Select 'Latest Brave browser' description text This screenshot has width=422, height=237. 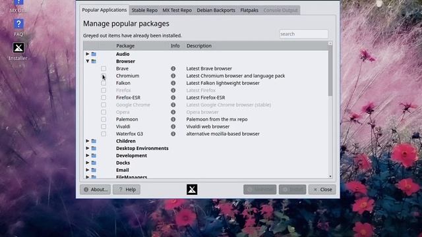(x=209, y=68)
